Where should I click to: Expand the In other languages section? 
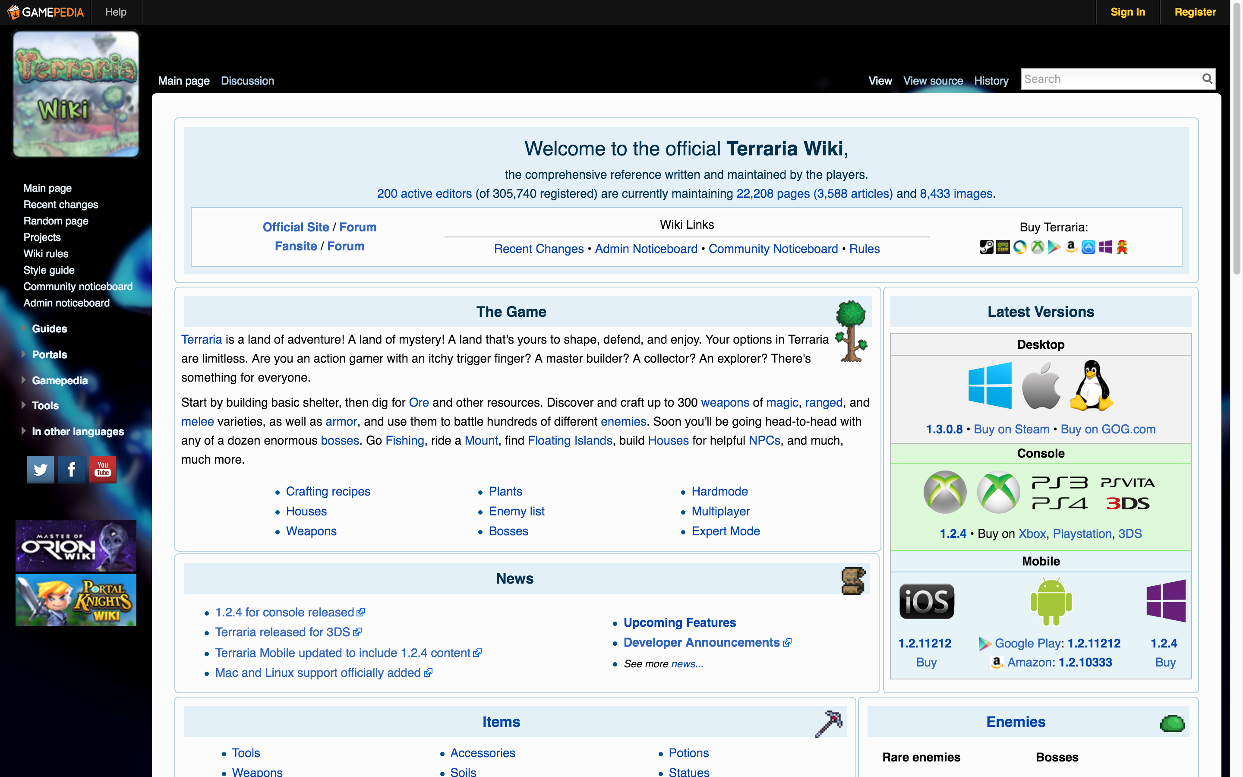click(78, 432)
